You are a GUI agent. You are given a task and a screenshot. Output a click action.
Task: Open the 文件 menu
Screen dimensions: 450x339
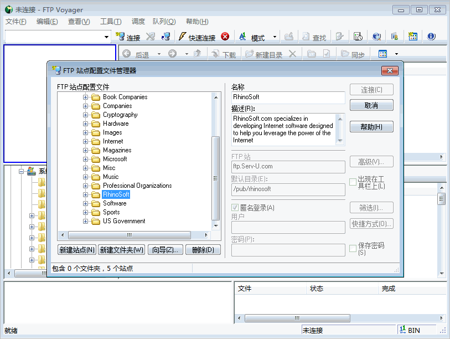click(x=16, y=22)
